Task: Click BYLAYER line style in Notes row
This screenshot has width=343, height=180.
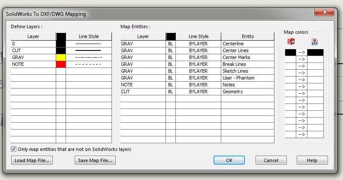Action: coord(199,85)
